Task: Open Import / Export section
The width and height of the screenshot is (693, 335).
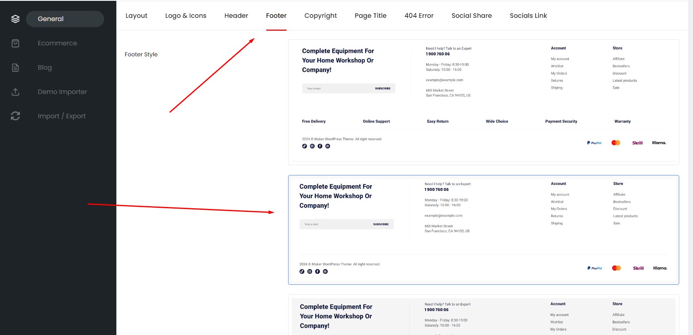Action: click(62, 116)
